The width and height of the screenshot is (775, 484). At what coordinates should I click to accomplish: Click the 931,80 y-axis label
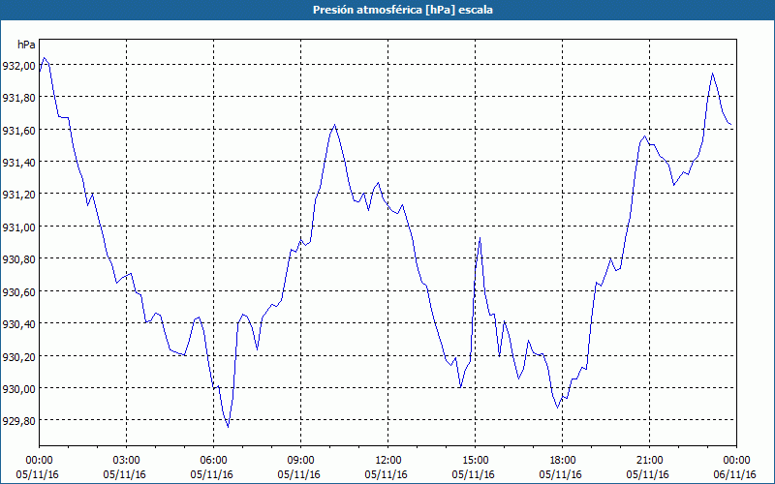[18, 98]
